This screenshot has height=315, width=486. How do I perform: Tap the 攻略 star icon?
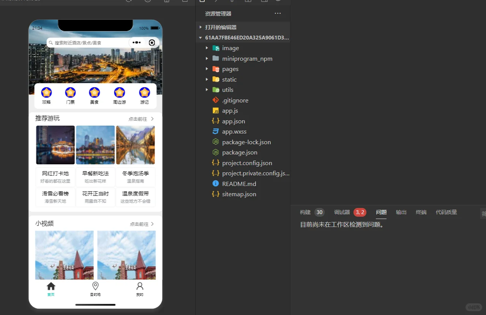(46, 93)
